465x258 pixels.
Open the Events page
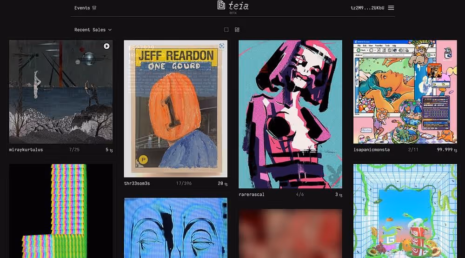pyautogui.click(x=82, y=8)
